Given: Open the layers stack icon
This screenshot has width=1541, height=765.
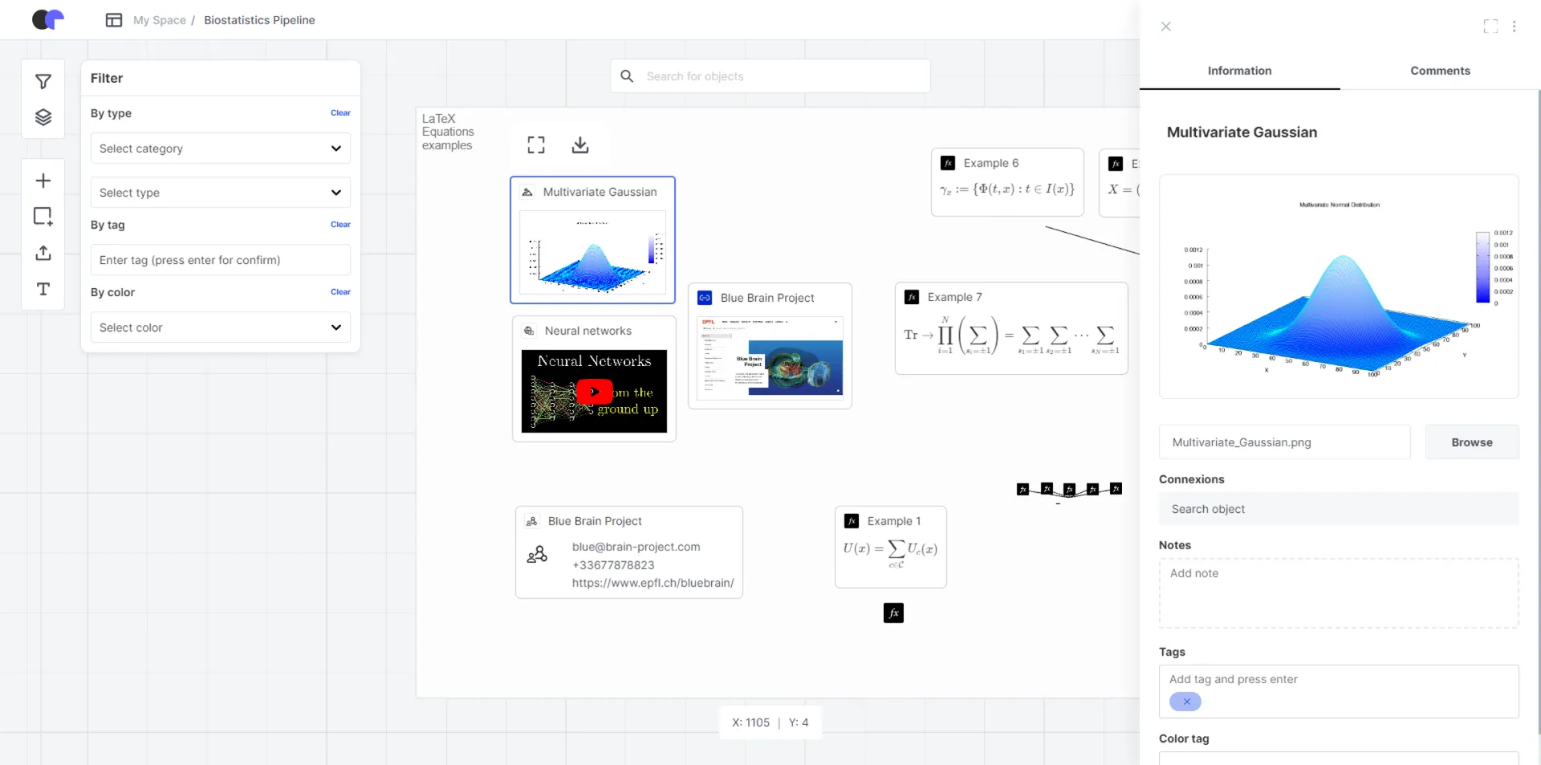Looking at the screenshot, I should click(x=43, y=118).
